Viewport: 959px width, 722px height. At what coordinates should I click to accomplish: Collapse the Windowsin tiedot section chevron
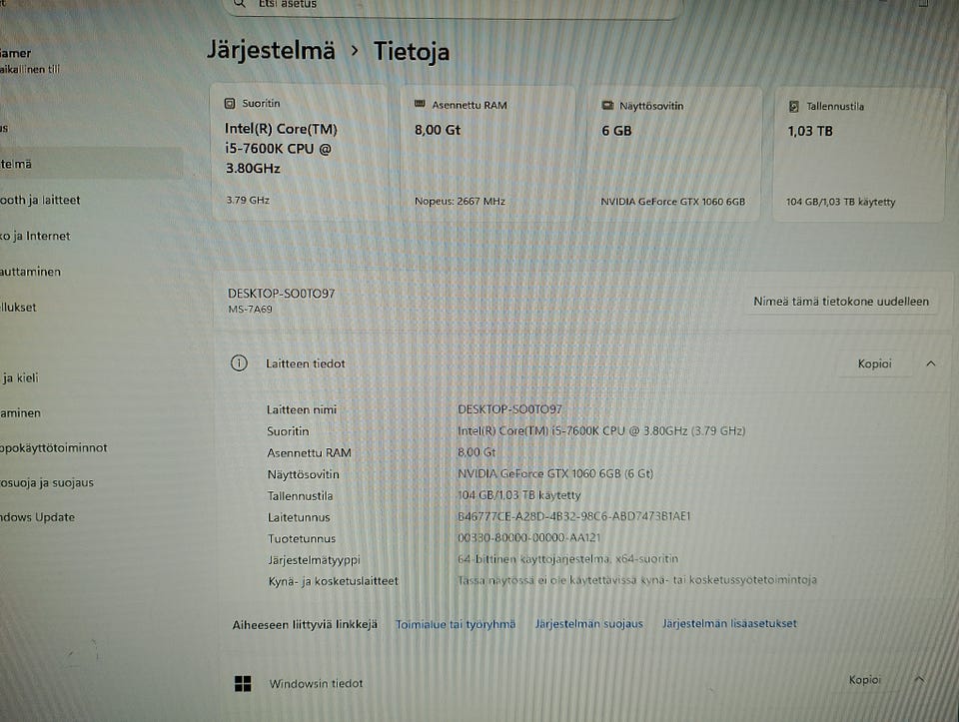(x=919, y=679)
